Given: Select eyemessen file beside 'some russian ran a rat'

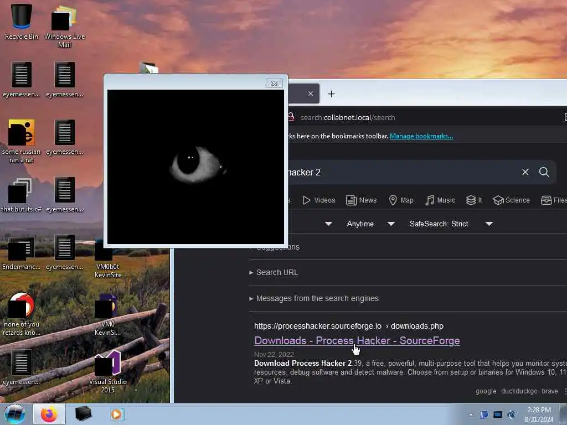Looking at the screenshot, I should pos(65,137).
